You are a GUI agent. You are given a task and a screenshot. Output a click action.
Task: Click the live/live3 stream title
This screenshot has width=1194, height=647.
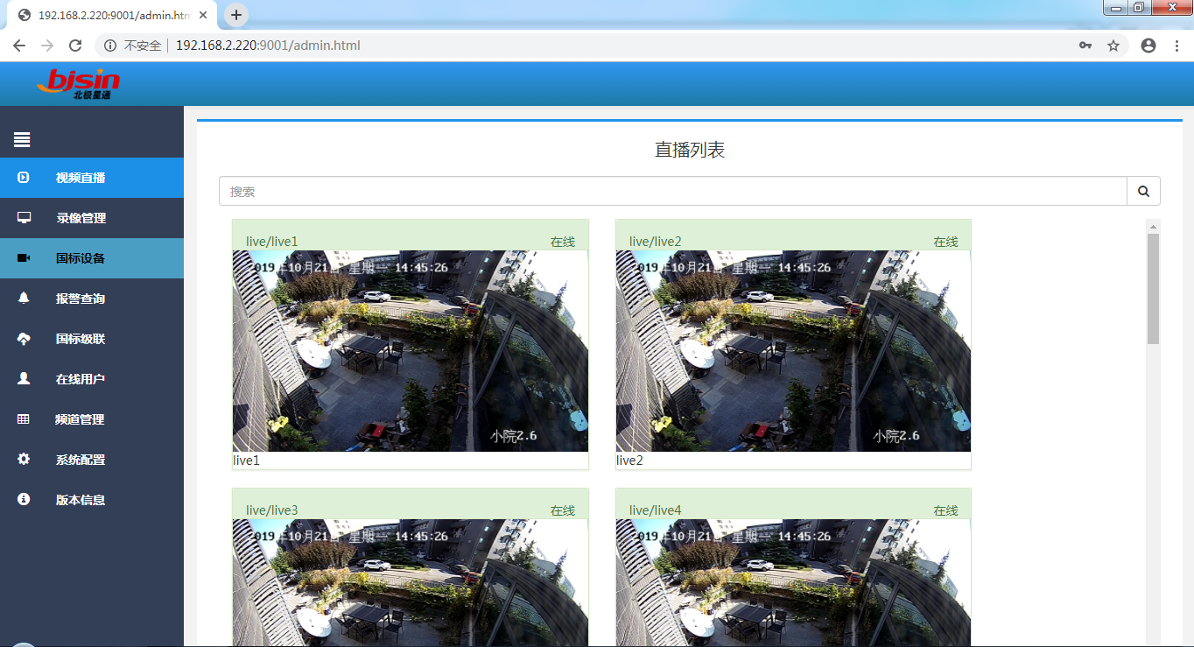(272, 510)
